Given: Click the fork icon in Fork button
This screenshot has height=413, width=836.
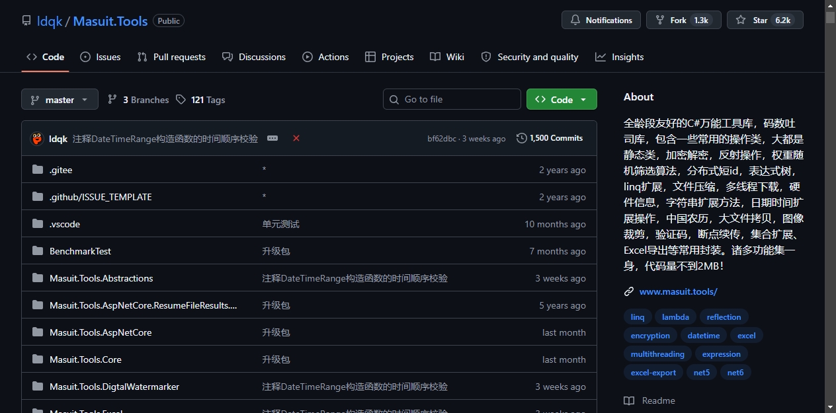Looking at the screenshot, I should (659, 20).
